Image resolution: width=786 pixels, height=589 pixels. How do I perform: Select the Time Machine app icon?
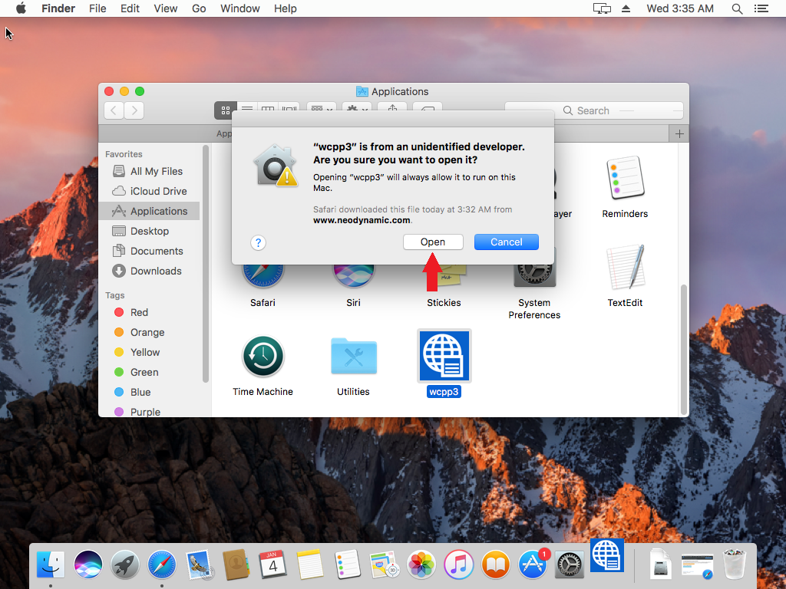(x=263, y=356)
